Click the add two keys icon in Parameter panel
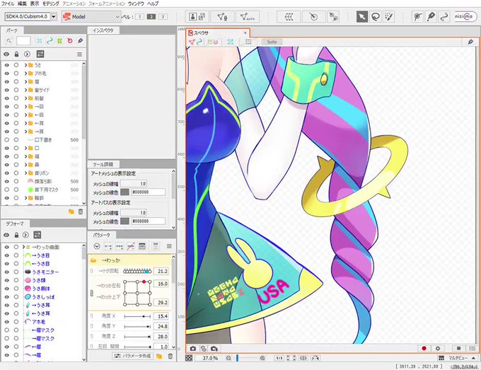The height and width of the screenshot is (370, 481). (108, 246)
